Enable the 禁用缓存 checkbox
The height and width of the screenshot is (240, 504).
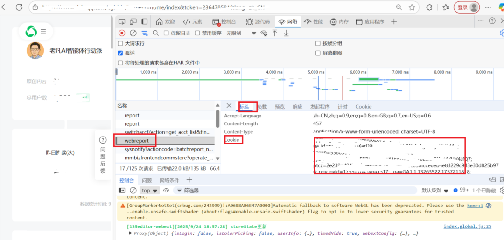[x=197, y=33]
